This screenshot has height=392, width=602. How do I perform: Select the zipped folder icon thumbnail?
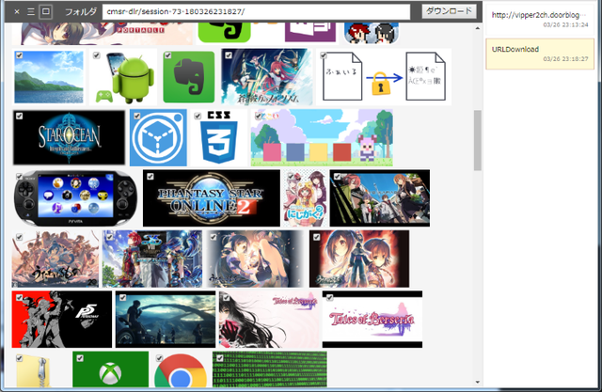click(x=33, y=369)
